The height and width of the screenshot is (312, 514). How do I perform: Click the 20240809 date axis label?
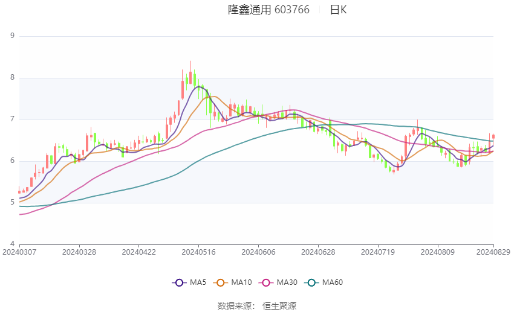pyautogui.click(x=437, y=252)
